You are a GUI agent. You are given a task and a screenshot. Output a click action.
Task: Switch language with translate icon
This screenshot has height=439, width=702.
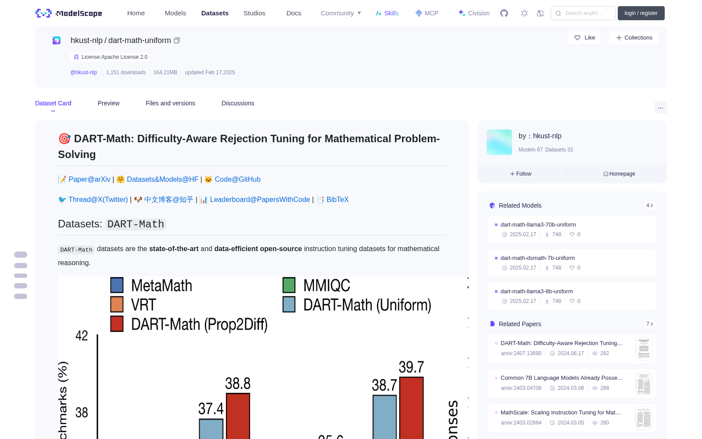pyautogui.click(x=541, y=13)
